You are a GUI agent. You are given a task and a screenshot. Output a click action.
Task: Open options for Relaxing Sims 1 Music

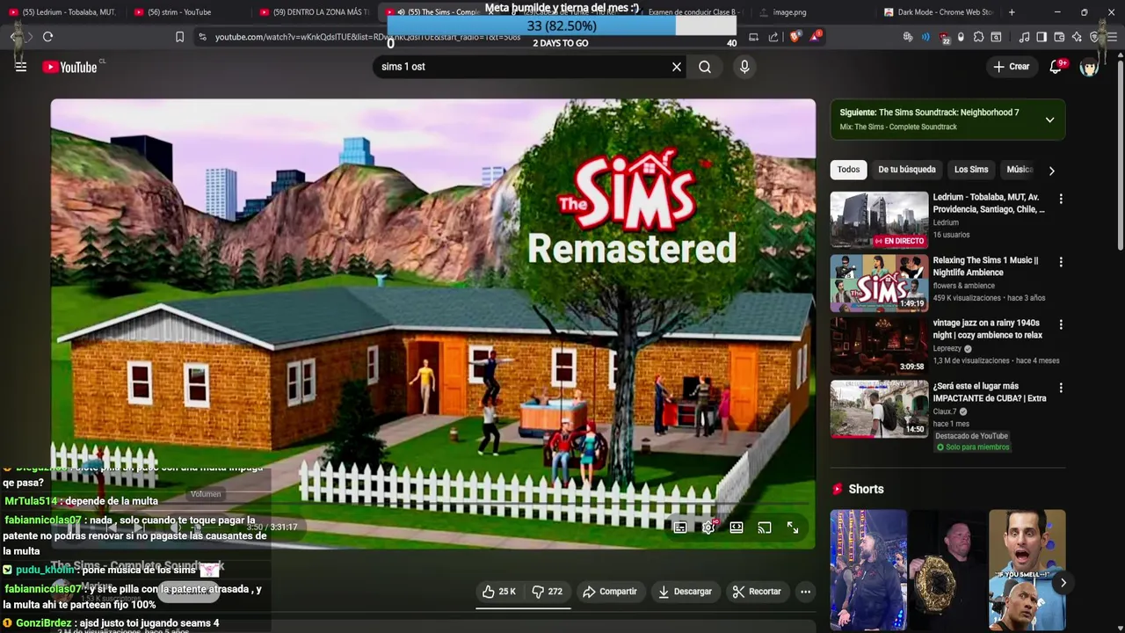pos(1061,262)
